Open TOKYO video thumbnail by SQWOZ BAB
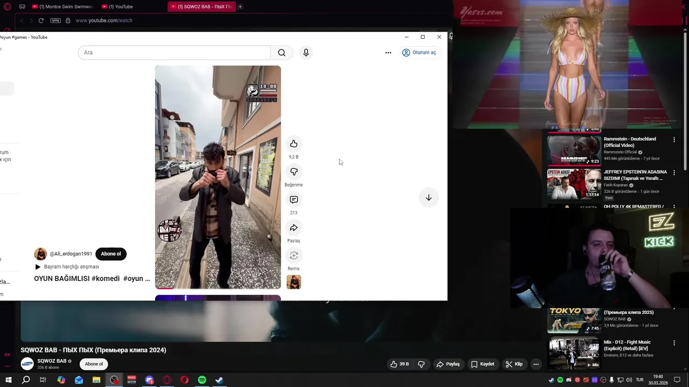The width and height of the screenshot is (689, 387). [574, 321]
